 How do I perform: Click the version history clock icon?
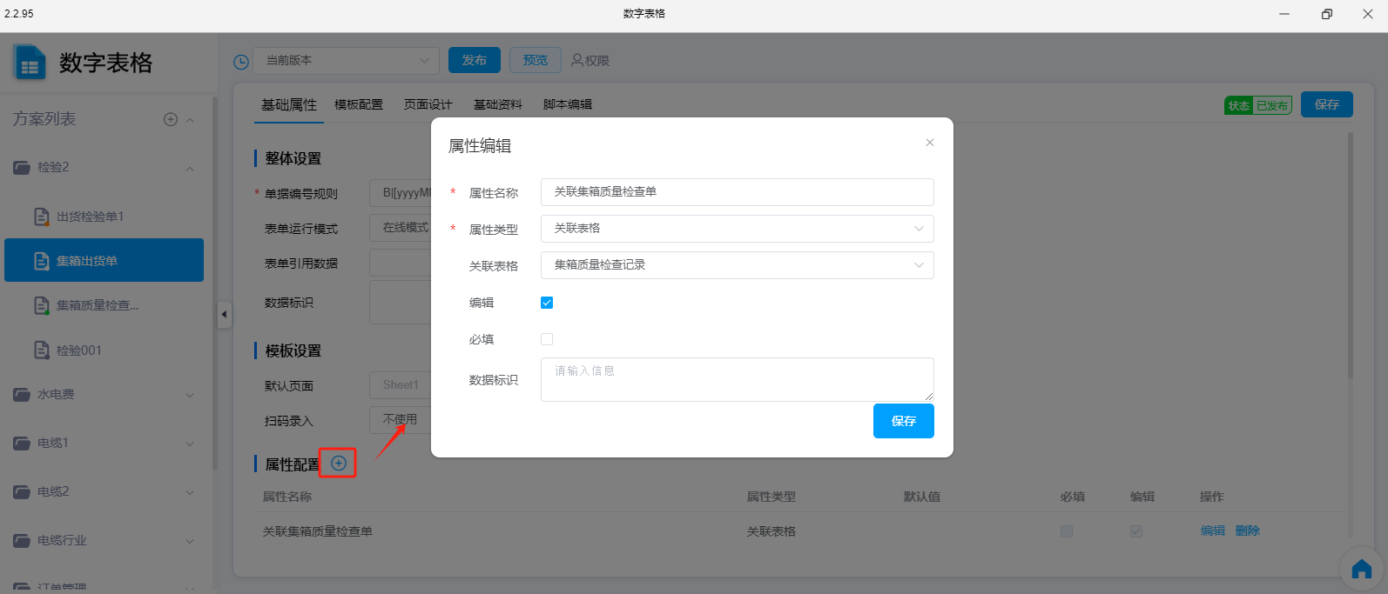241,62
